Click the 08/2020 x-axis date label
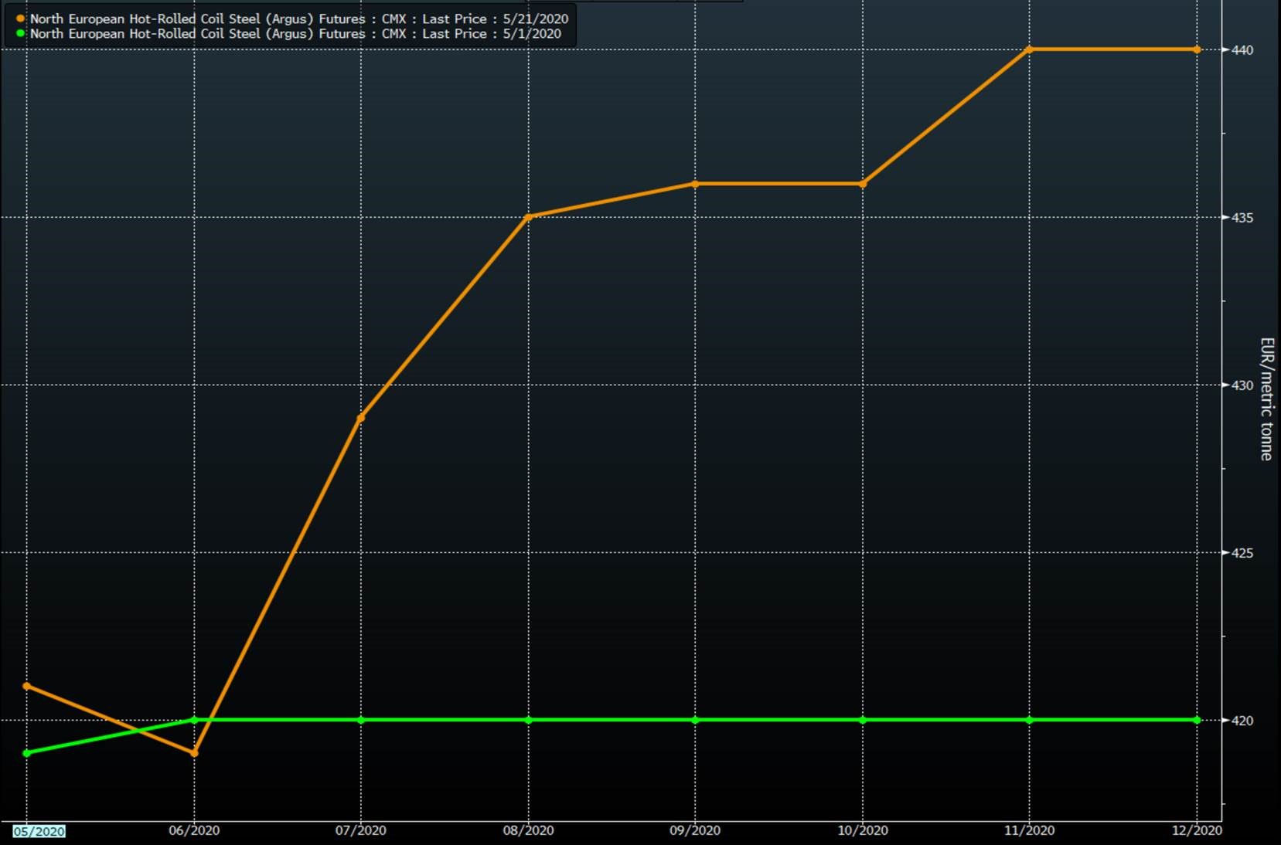Image resolution: width=1281 pixels, height=845 pixels. tap(528, 831)
